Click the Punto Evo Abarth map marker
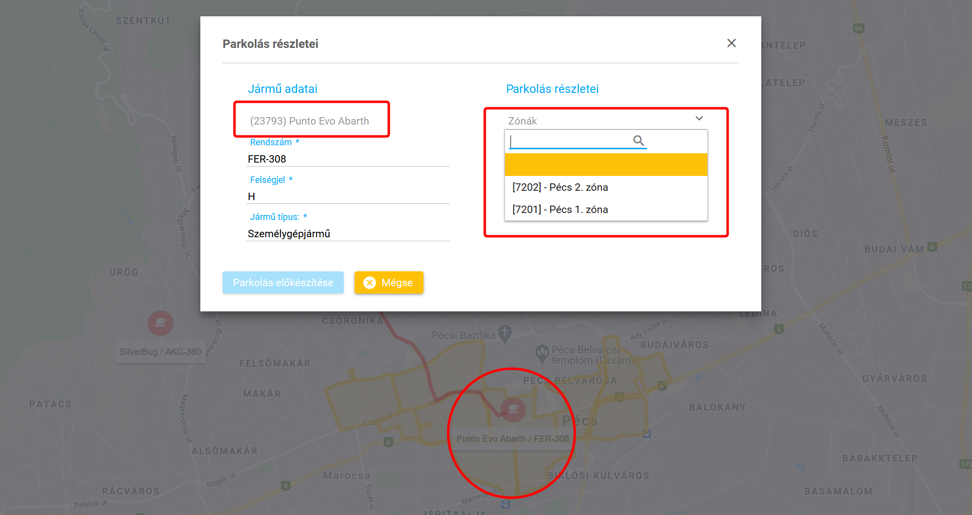Image resolution: width=972 pixels, height=515 pixels. 513,409
